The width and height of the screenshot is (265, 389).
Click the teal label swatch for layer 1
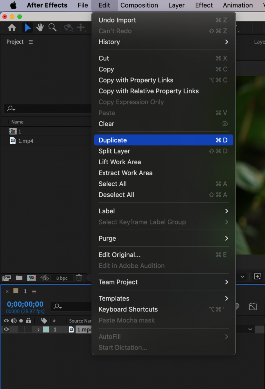(46, 329)
